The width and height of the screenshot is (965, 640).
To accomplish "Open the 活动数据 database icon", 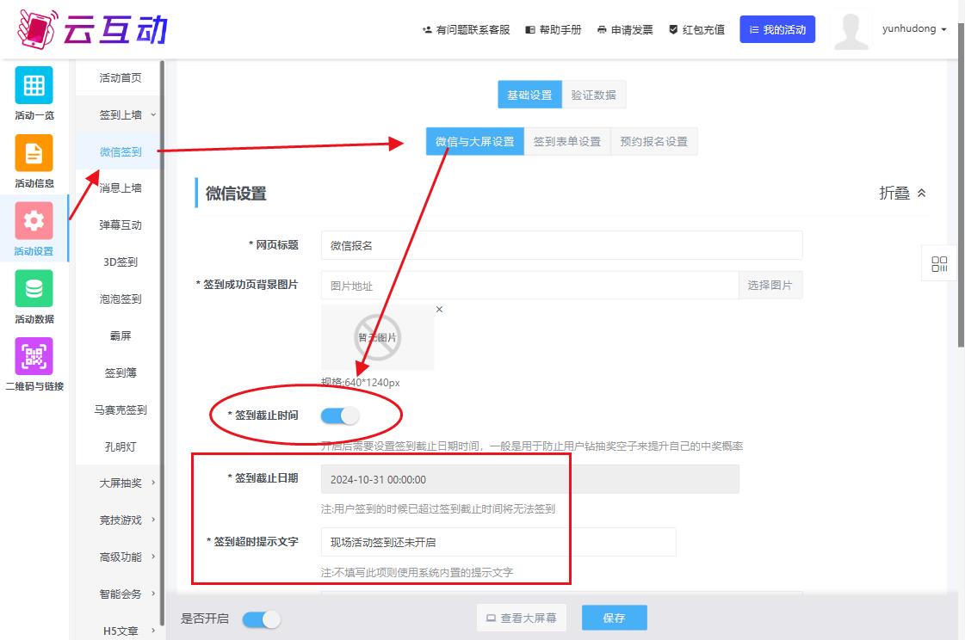I will point(34,289).
